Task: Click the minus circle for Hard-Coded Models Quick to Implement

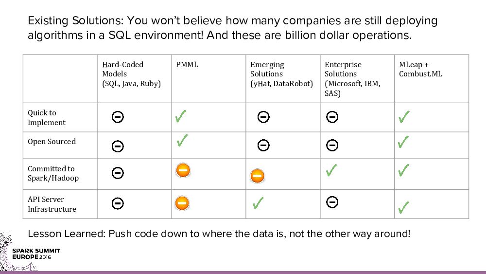Action: pyautogui.click(x=118, y=117)
